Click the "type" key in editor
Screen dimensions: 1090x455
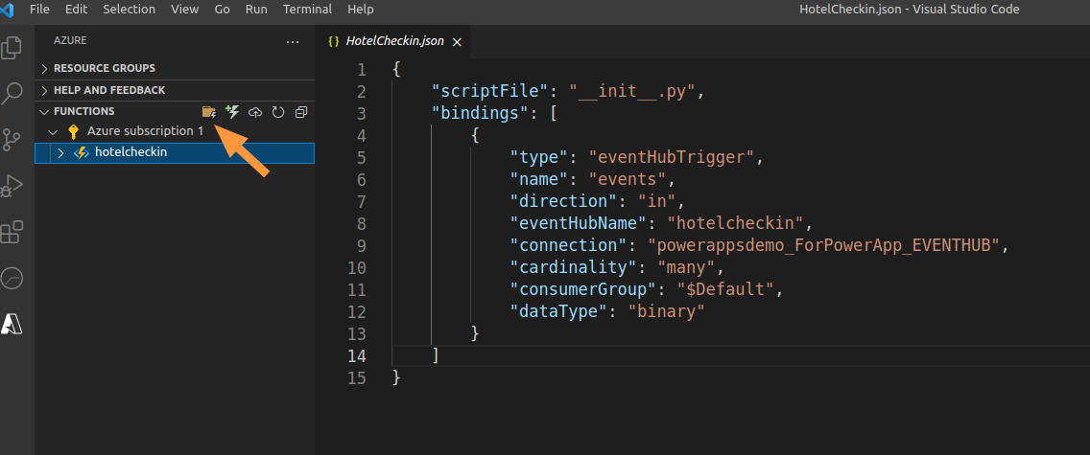(x=539, y=157)
